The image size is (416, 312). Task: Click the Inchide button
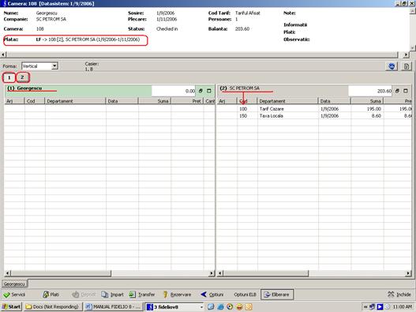399,295
